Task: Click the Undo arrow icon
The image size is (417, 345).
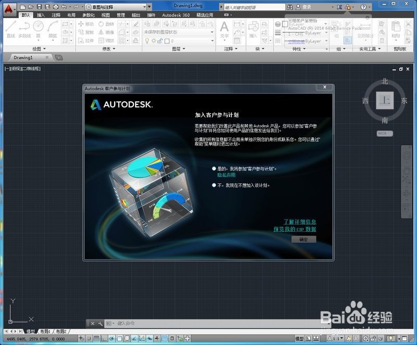Action: 64,7
